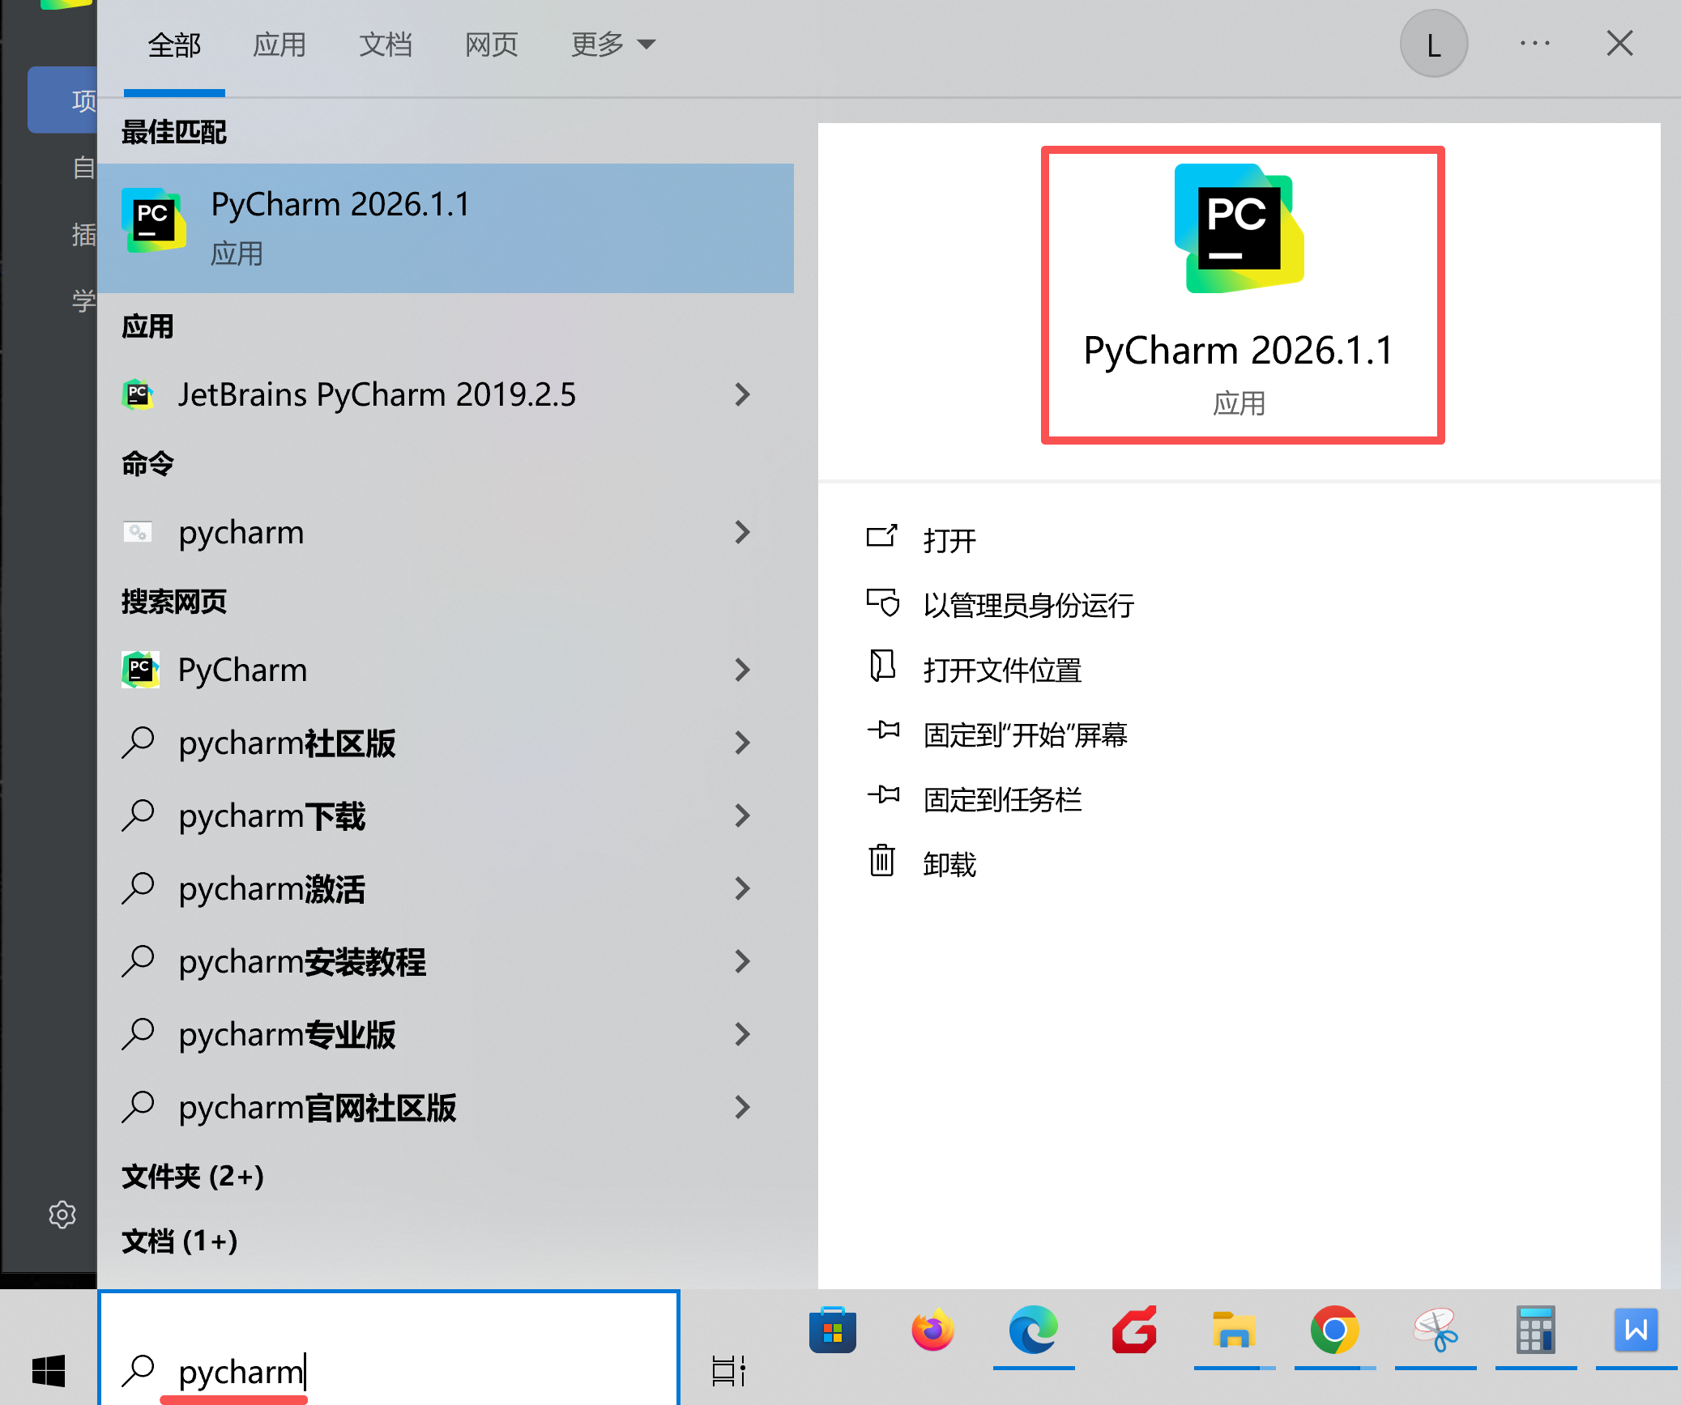Switch to the 网页 search tab
Image resolution: width=1681 pixels, height=1405 pixels.
tap(491, 45)
